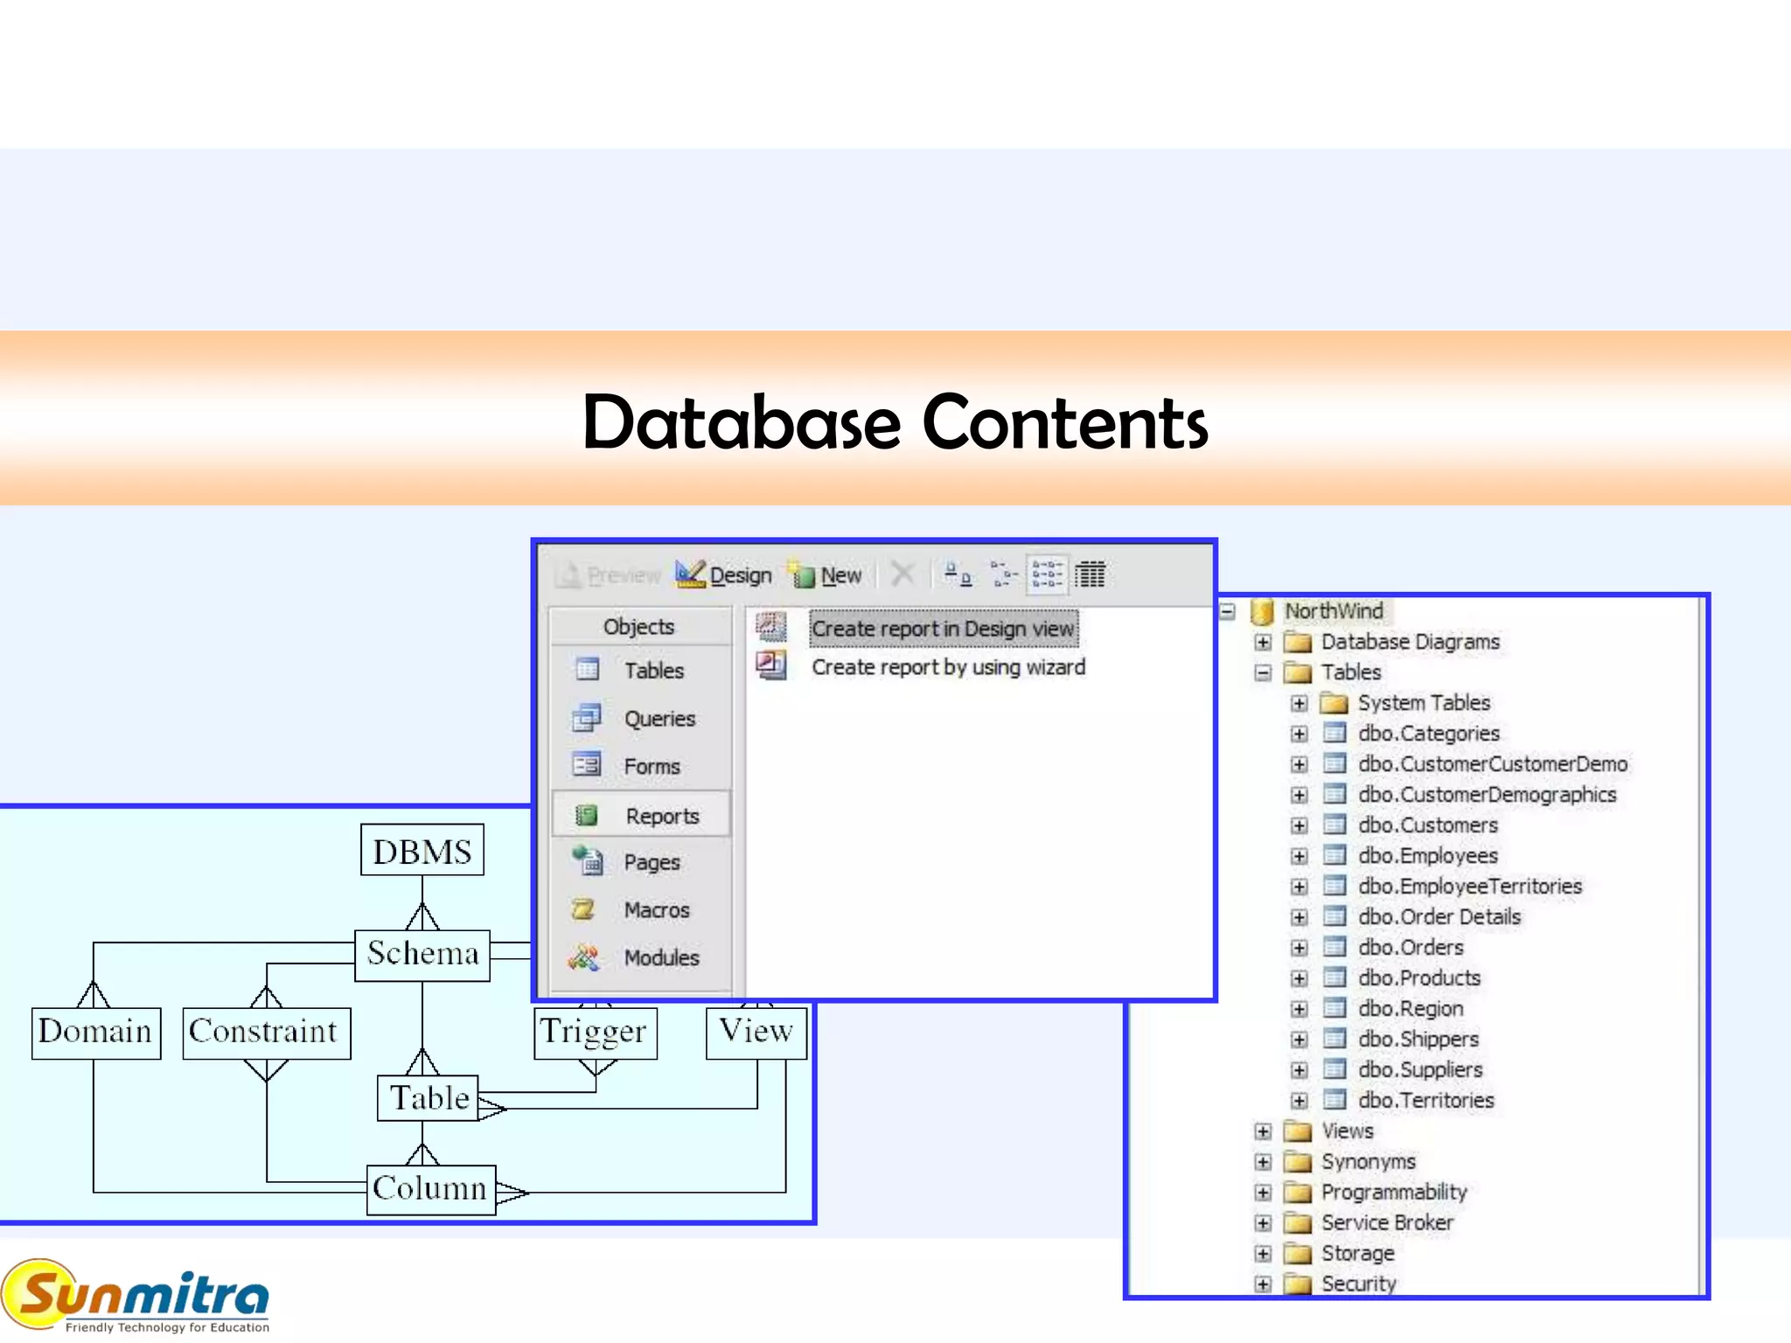Expand the Database Diagrams folder
Screen dimensions: 1791x1343
coord(1263,642)
